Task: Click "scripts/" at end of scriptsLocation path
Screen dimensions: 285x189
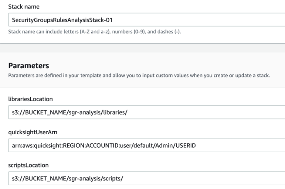Action: tap(113, 179)
